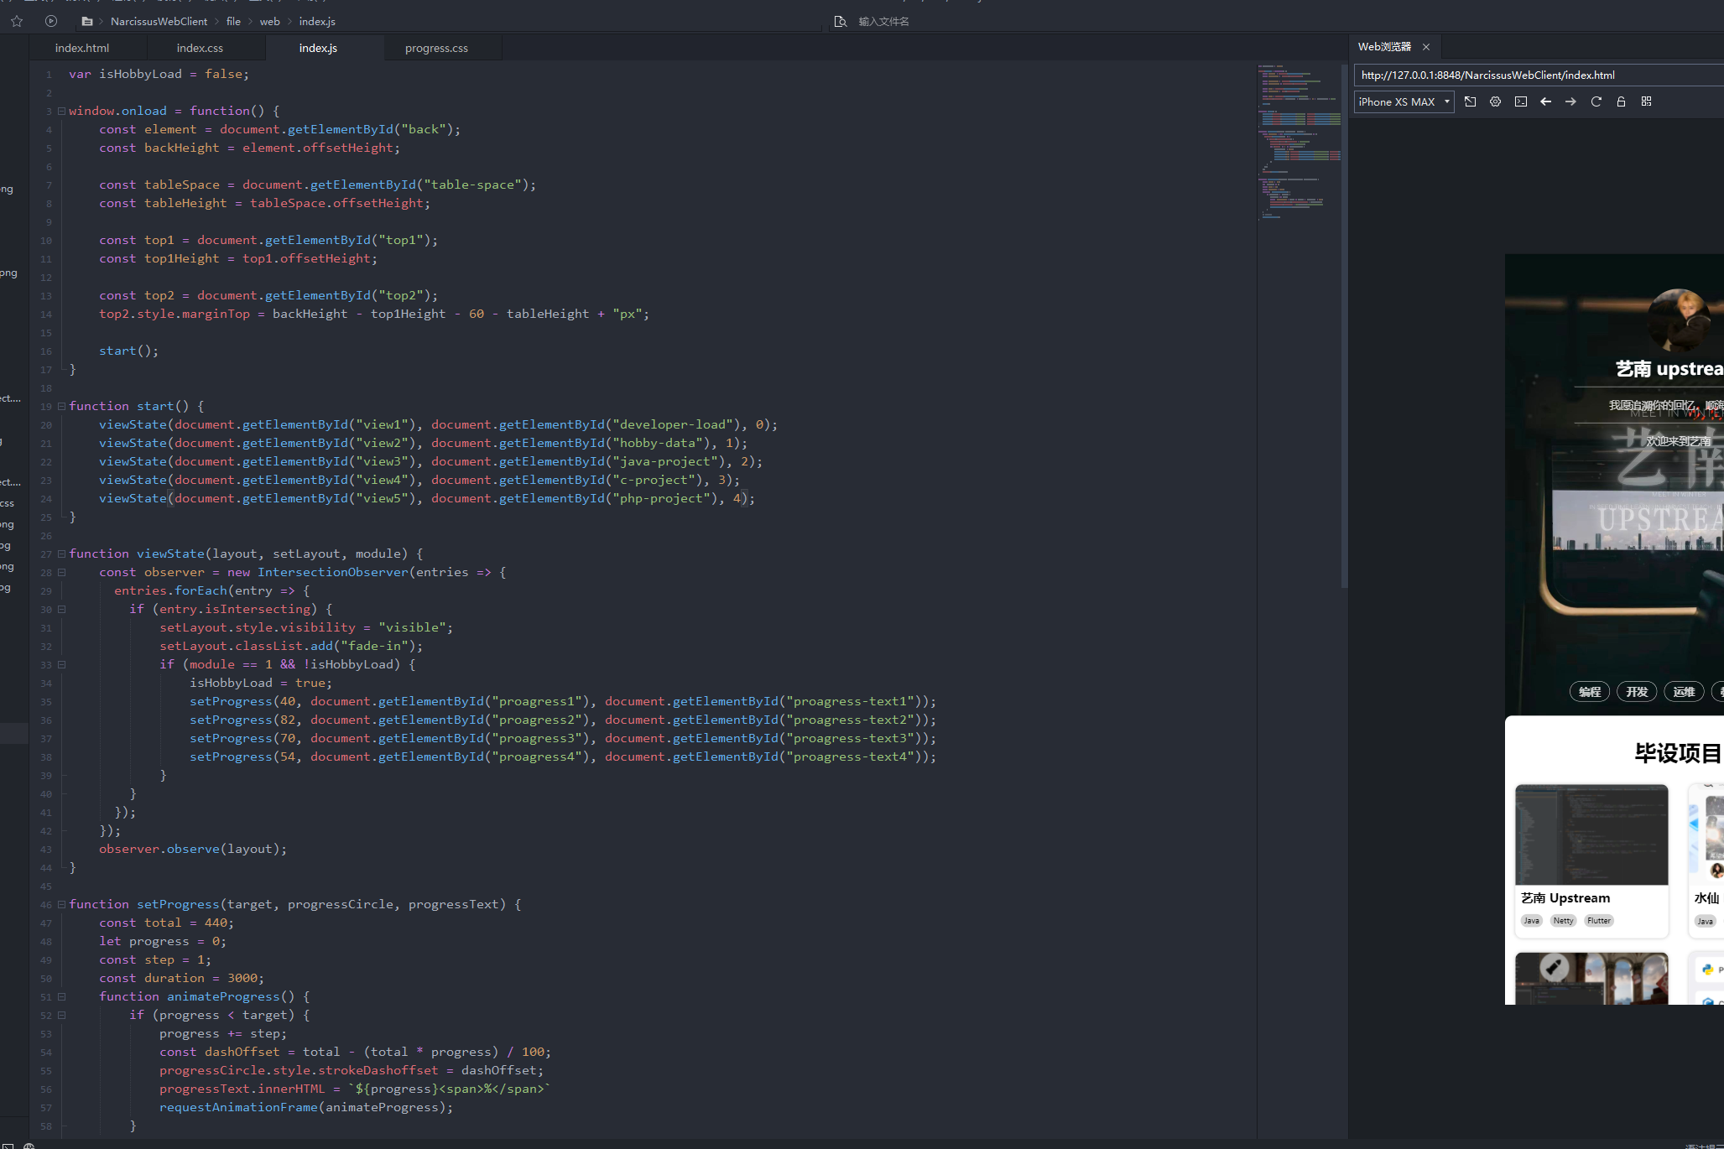
Task: Click the Java tag under 艺南 Upstream
Action: (x=1531, y=921)
